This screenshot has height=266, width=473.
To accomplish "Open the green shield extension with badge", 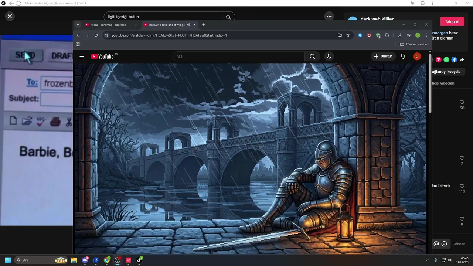I will (378, 35).
